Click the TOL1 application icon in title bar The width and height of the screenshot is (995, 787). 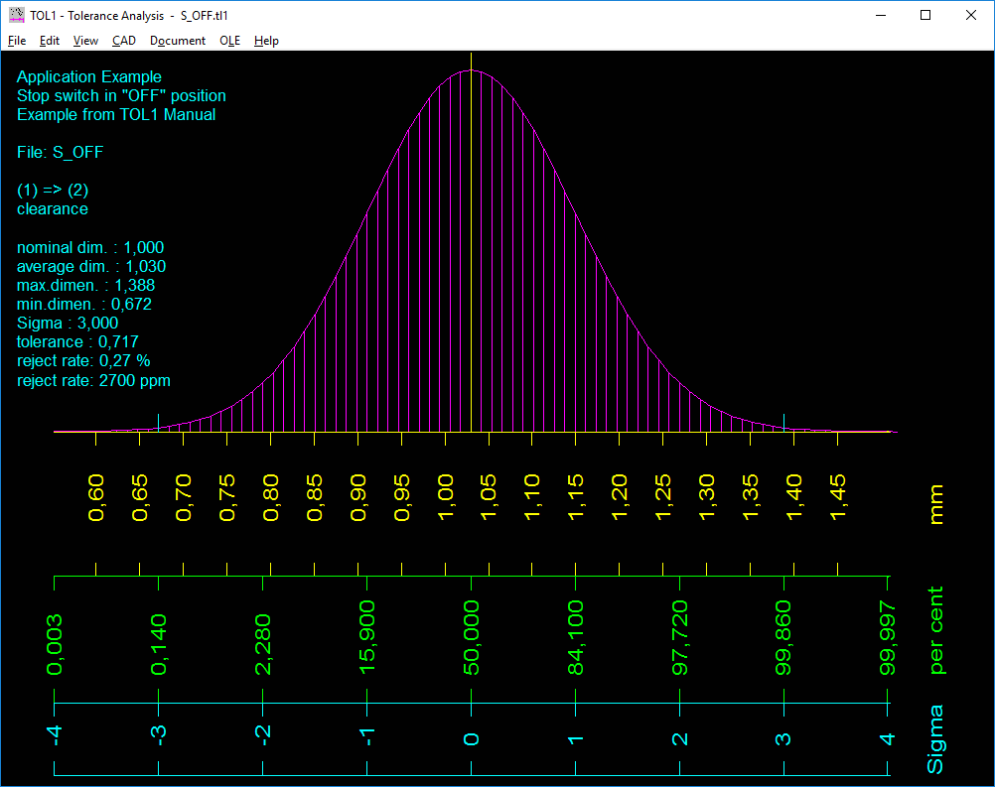point(16,15)
